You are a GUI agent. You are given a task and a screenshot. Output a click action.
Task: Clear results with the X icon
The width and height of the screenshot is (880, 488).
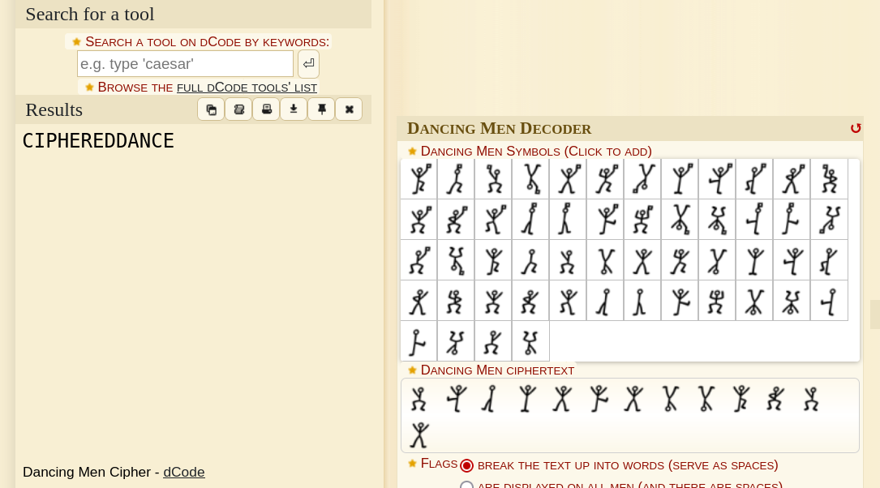tap(349, 109)
